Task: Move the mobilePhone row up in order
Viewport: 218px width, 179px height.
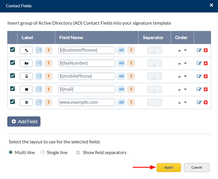Action: click(180, 76)
